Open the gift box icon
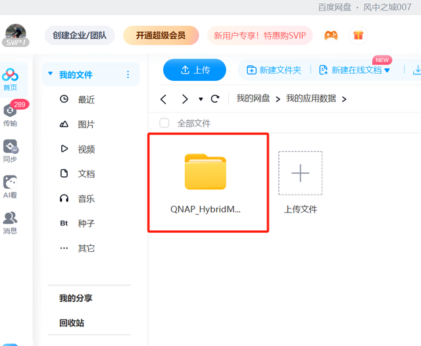 pos(358,35)
